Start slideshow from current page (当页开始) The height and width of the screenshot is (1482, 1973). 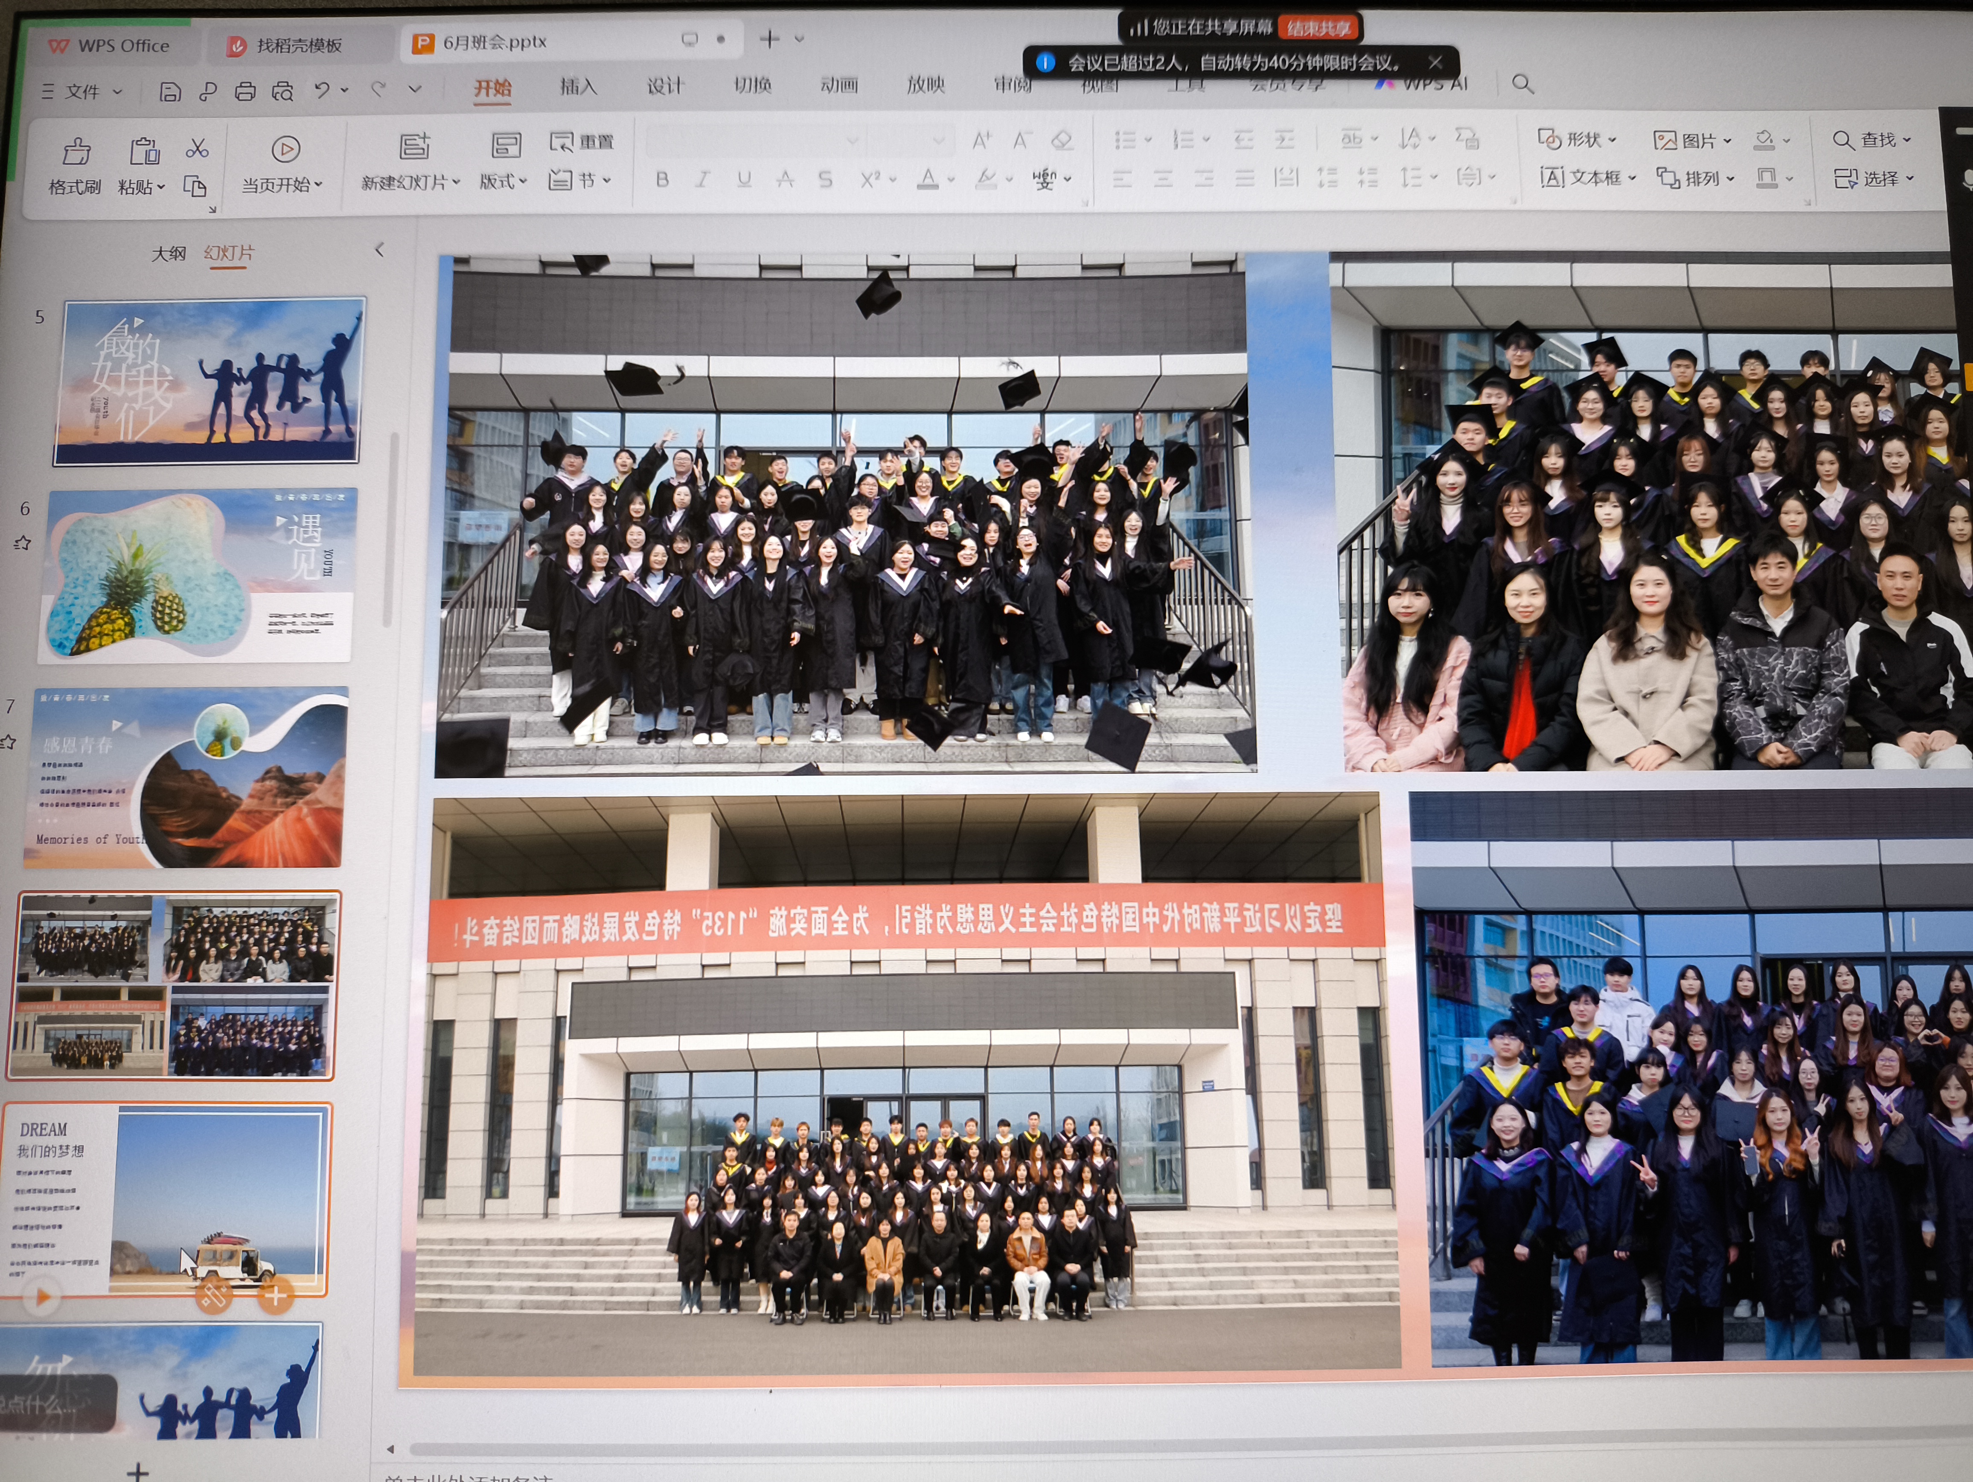pos(285,150)
